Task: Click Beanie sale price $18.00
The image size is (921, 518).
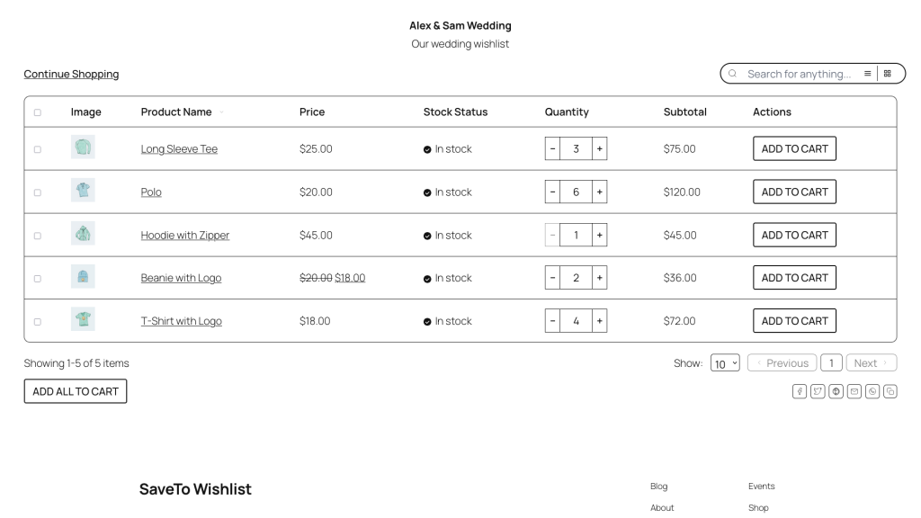Action: pos(350,278)
